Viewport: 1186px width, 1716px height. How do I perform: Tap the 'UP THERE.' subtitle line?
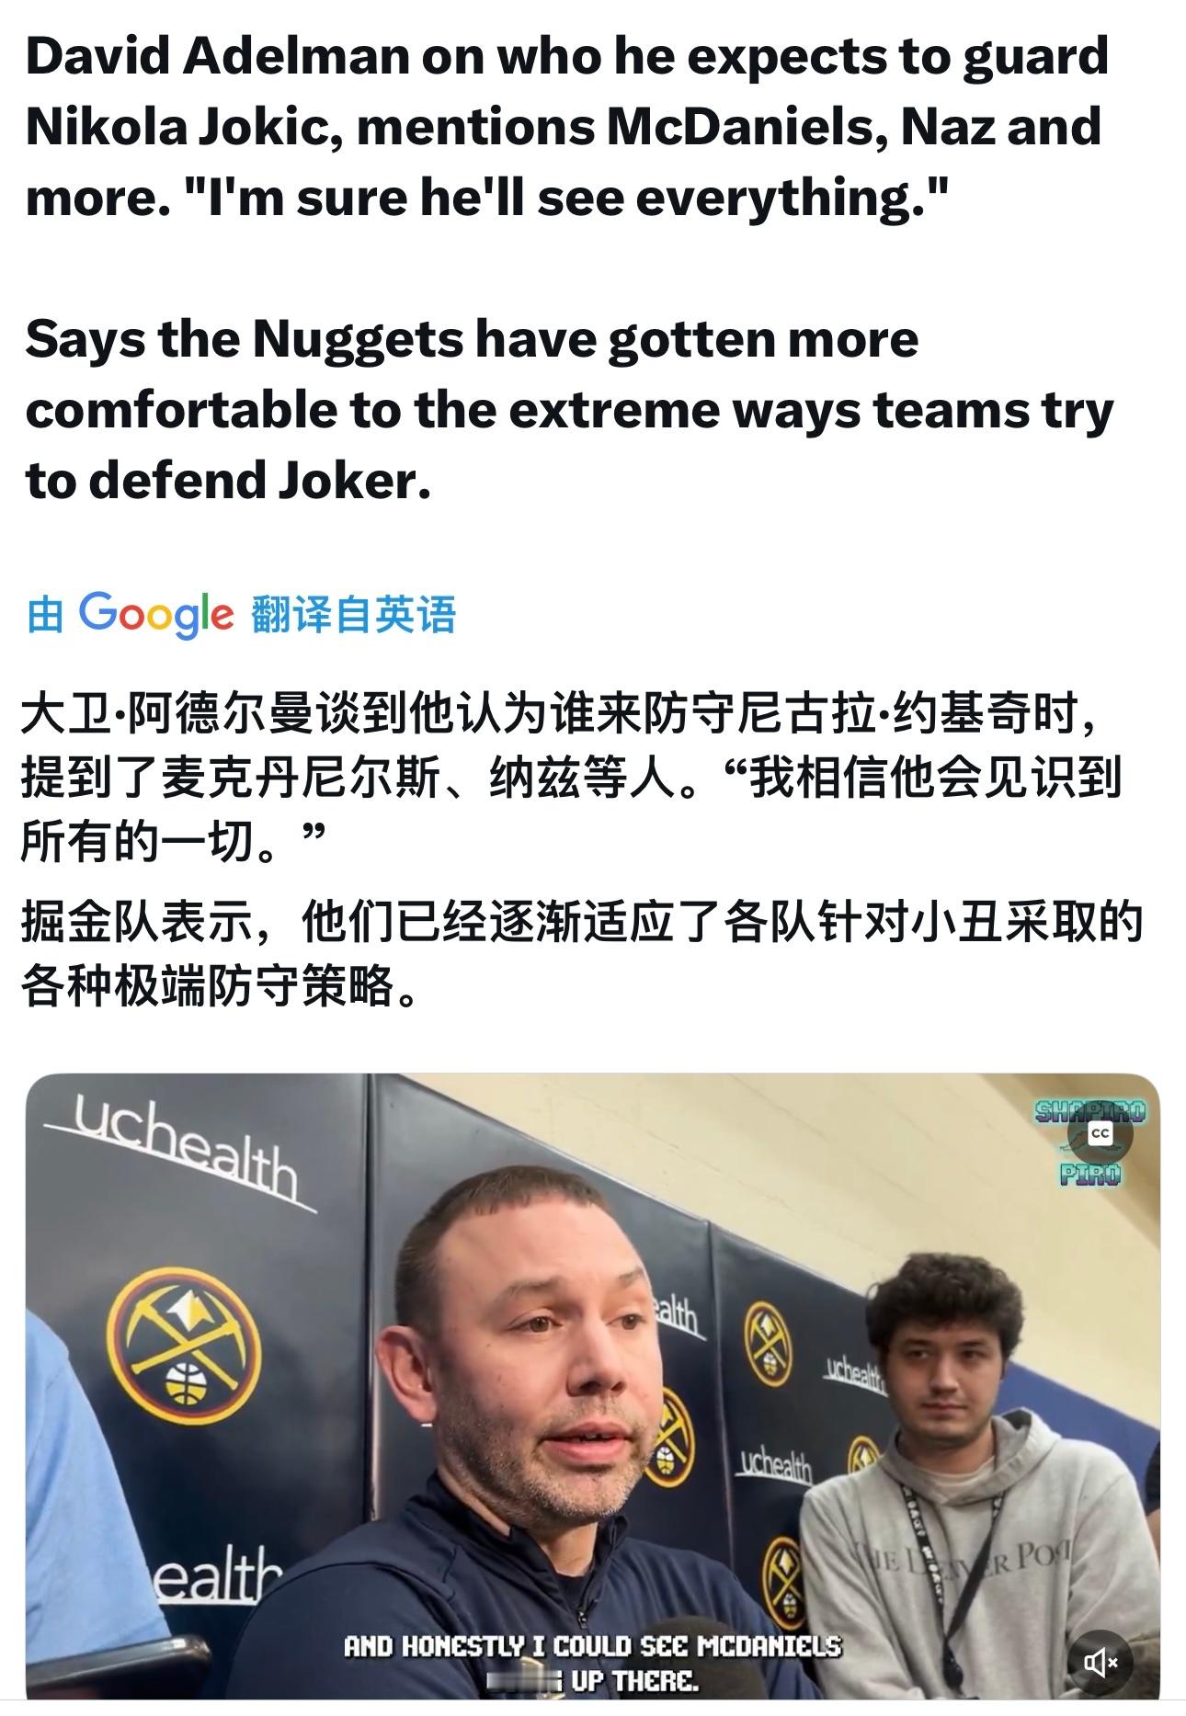[635, 1681]
